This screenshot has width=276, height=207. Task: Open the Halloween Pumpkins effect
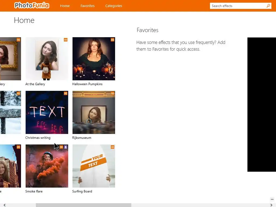94,58
